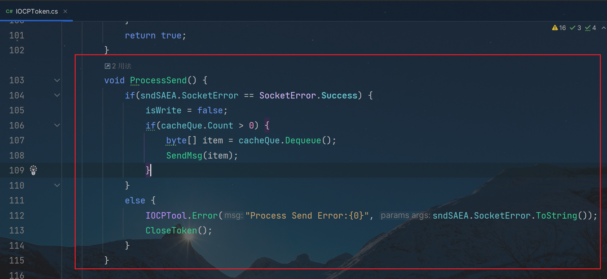Click the yellow warning triangle icon
The width and height of the screenshot is (607, 279).
[555, 28]
